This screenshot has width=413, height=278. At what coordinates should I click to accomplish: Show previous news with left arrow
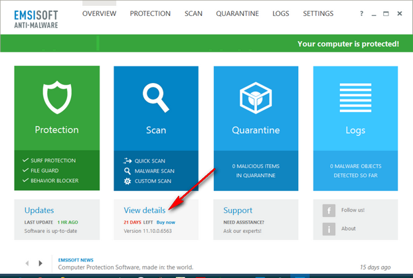(27, 263)
